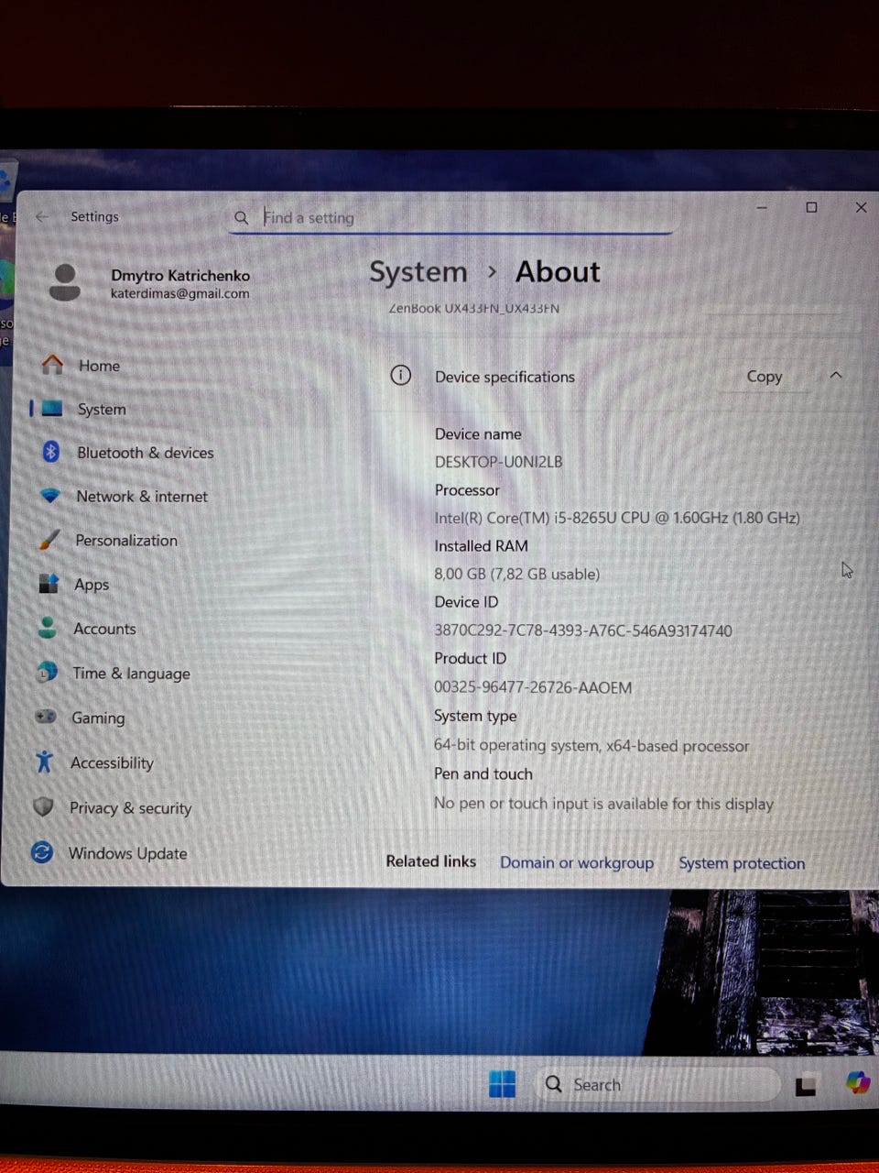Click the taskbar search magnifier icon
Screen dimensions: 879x1173
pos(554,1084)
